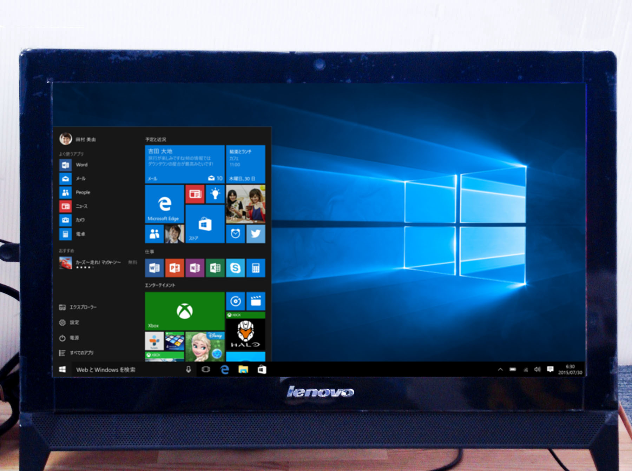Open the lightbulb Get Started tile
Viewport: 632px width, 471px height.
pos(215,194)
